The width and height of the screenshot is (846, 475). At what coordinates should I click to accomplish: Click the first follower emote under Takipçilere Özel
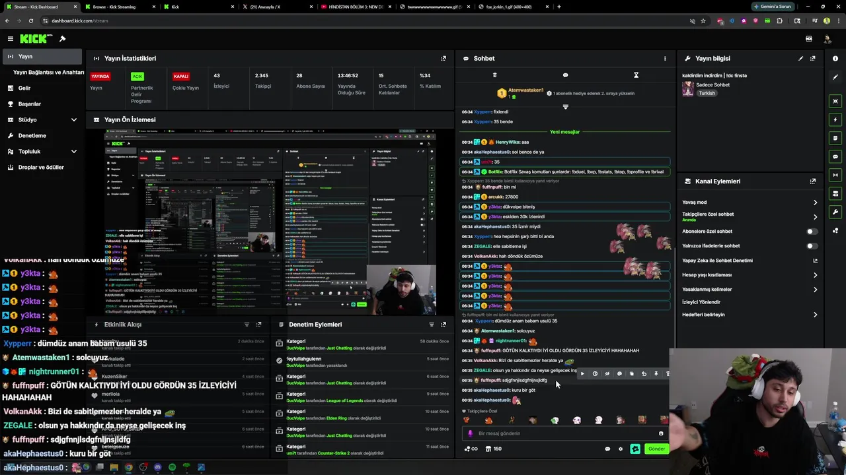click(x=467, y=420)
